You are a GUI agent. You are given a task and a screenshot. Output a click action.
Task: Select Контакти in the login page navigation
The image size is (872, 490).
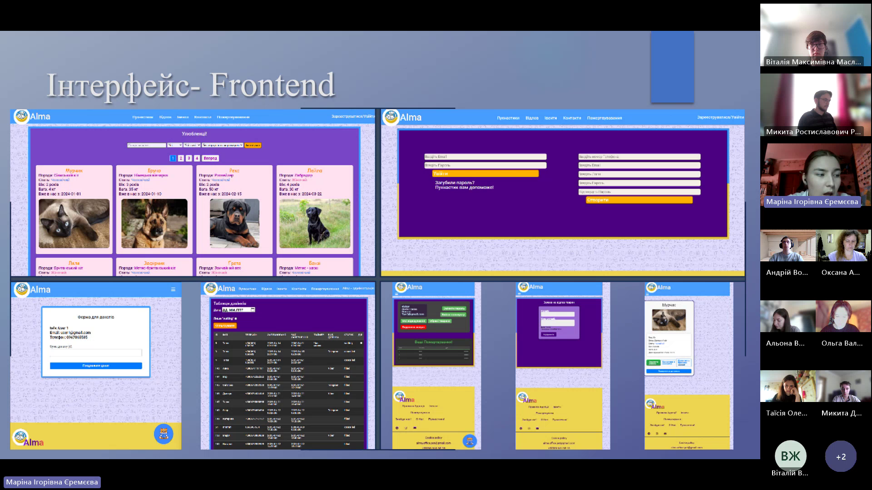572,118
